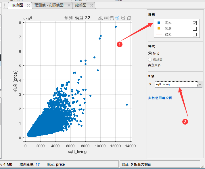Viewport: 205px width, 169px height.
Task: Switch to the 预测值-实际值图 tab
Action: 49,5
